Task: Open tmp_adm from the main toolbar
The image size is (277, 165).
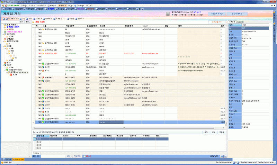Action: coord(110,9)
